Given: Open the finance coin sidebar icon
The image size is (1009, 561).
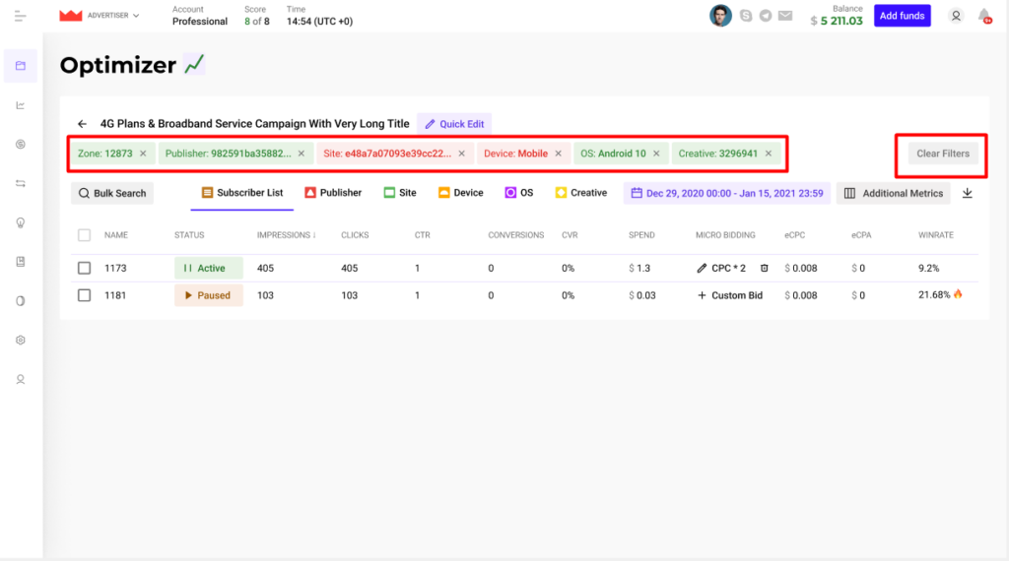Looking at the screenshot, I should [x=21, y=144].
